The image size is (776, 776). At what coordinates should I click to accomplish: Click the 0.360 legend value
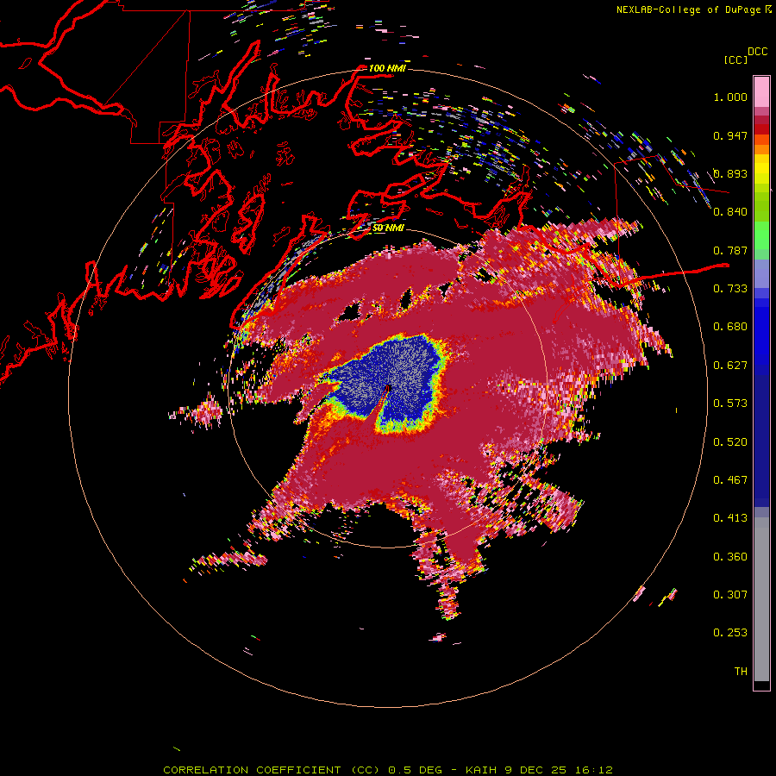pyautogui.click(x=730, y=557)
